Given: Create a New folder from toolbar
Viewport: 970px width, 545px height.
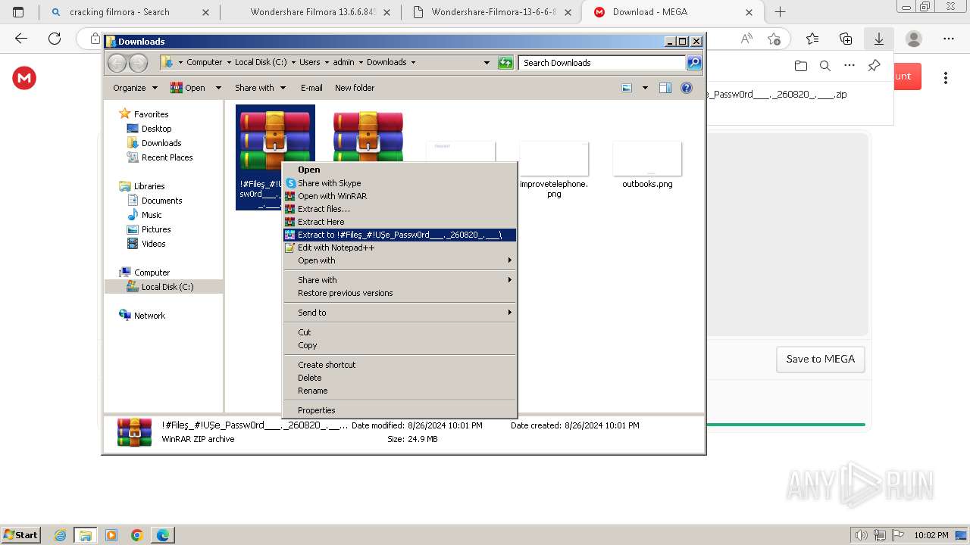Looking at the screenshot, I should (355, 88).
